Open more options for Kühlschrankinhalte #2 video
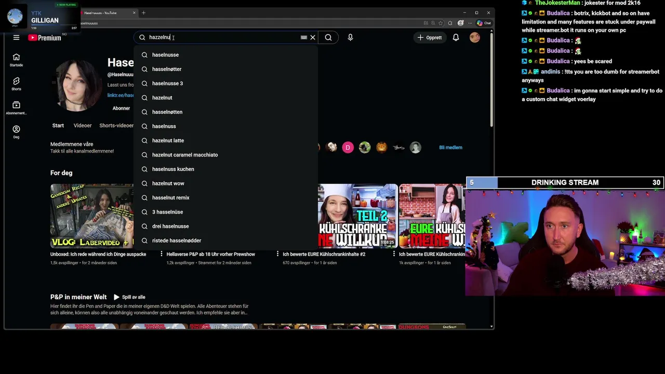665x374 pixels. coord(394,255)
